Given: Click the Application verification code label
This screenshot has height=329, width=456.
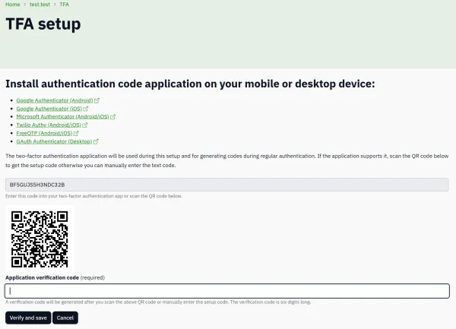Looking at the screenshot, I should click(x=42, y=277).
